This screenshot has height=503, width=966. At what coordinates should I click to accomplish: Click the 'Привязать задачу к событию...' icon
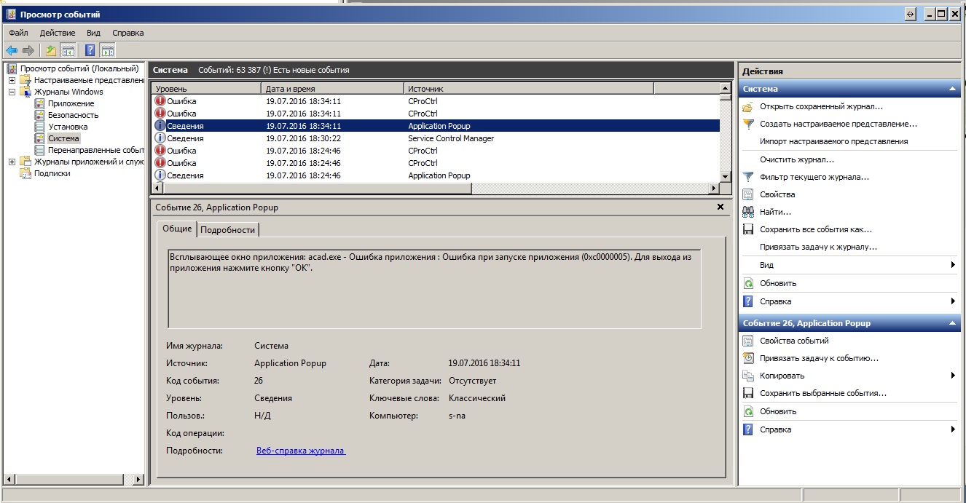tap(747, 358)
